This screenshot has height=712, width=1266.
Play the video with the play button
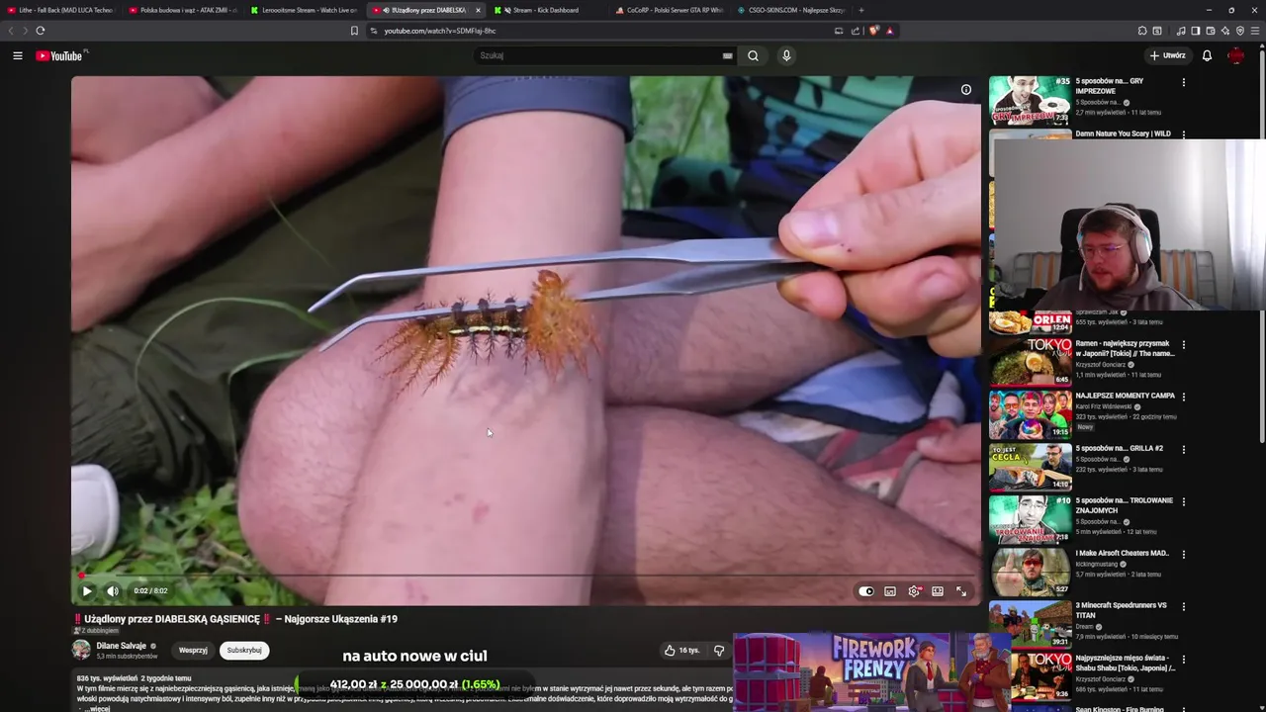click(87, 591)
